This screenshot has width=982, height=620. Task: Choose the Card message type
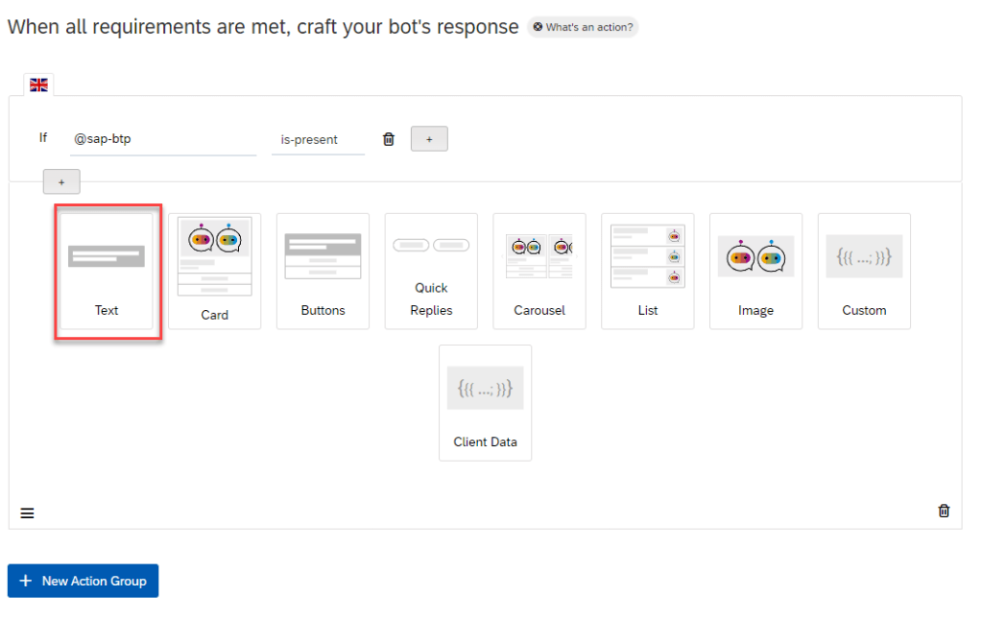coord(214,272)
